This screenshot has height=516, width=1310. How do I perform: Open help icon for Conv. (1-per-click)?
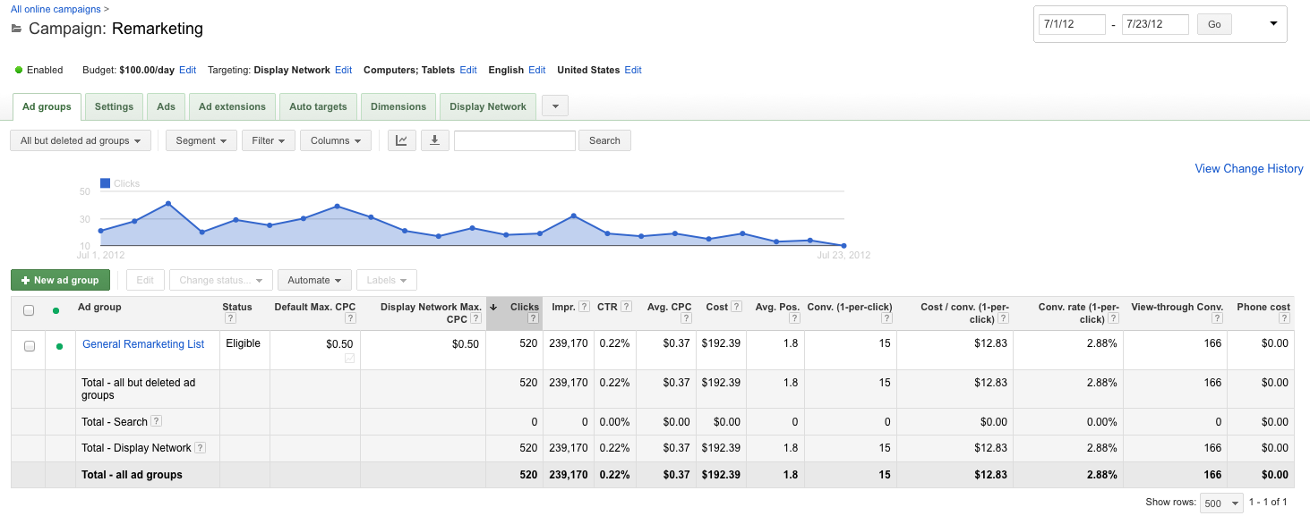point(886,318)
